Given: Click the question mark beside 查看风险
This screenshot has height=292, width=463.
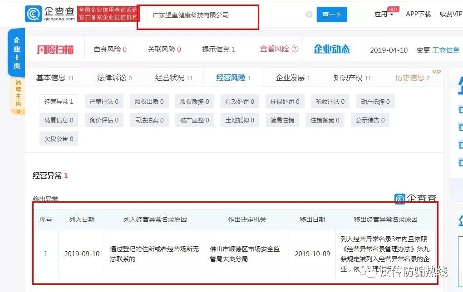Looking at the screenshot, I should (x=295, y=49).
